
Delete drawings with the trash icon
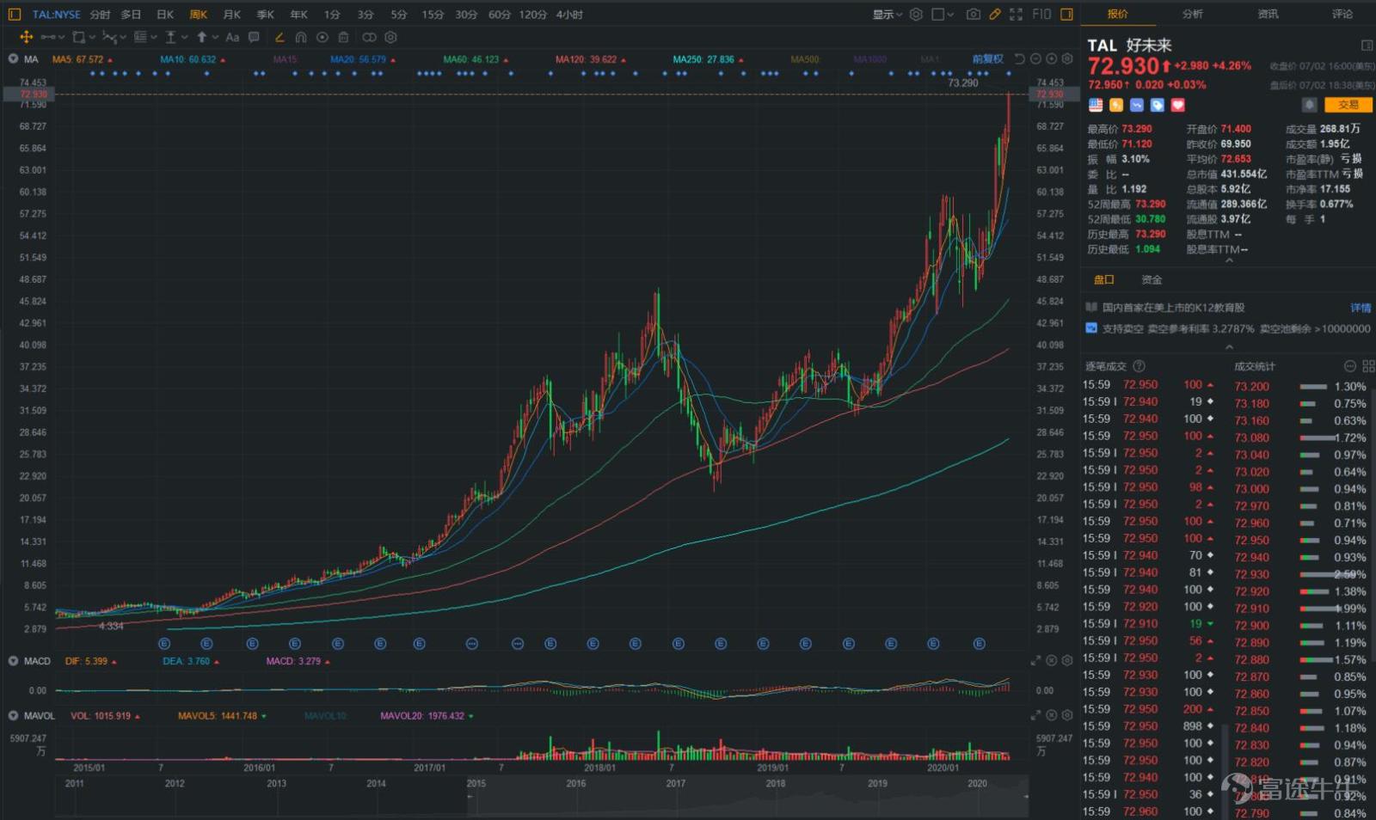tap(343, 37)
